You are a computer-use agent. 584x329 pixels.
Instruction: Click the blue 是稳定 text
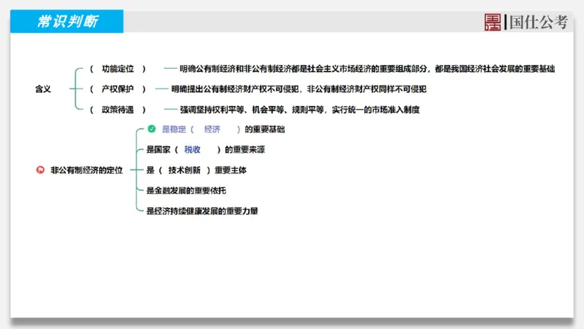[174, 129]
